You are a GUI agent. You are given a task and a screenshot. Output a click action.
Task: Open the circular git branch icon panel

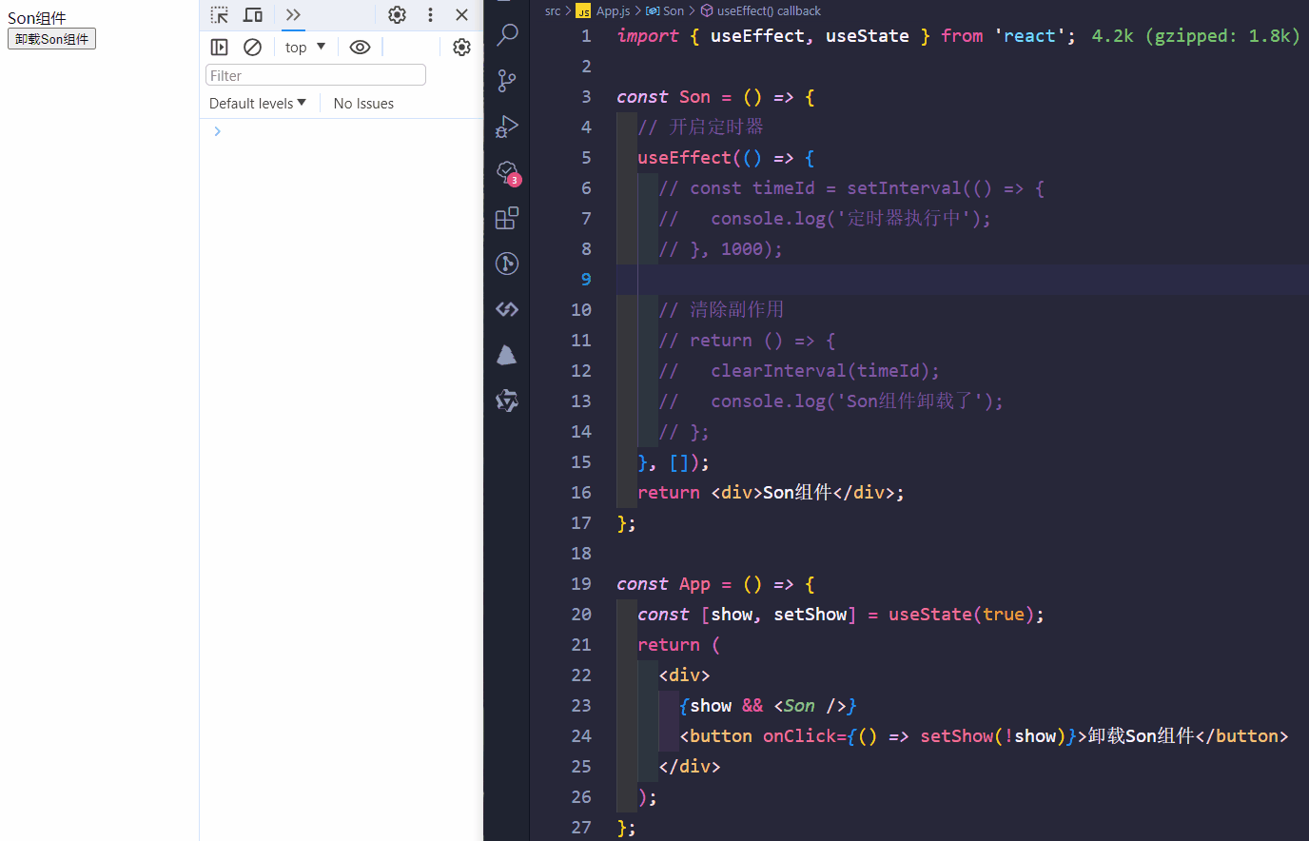click(x=507, y=264)
